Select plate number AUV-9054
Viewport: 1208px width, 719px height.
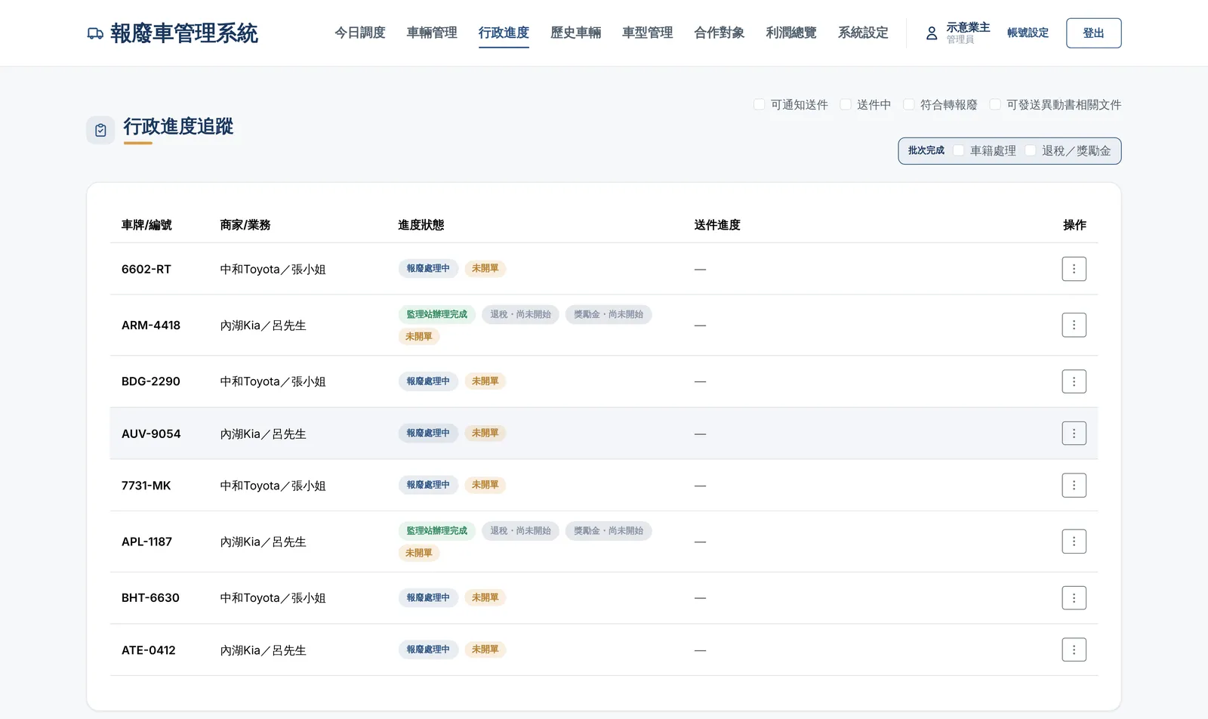click(151, 434)
